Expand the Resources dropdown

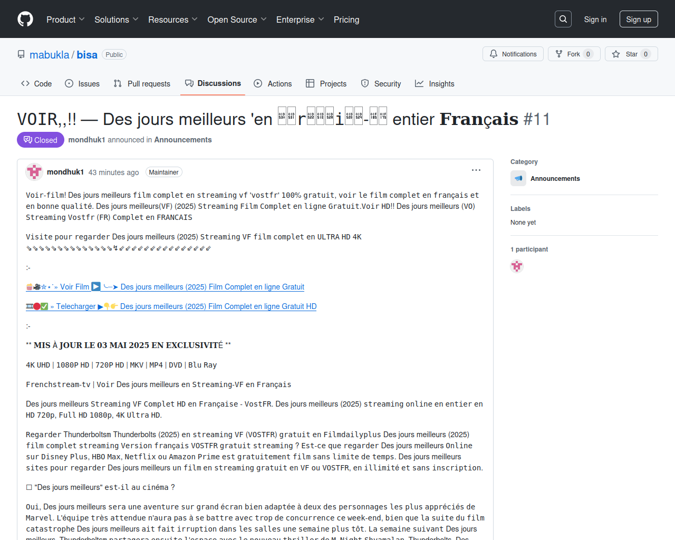tap(173, 20)
